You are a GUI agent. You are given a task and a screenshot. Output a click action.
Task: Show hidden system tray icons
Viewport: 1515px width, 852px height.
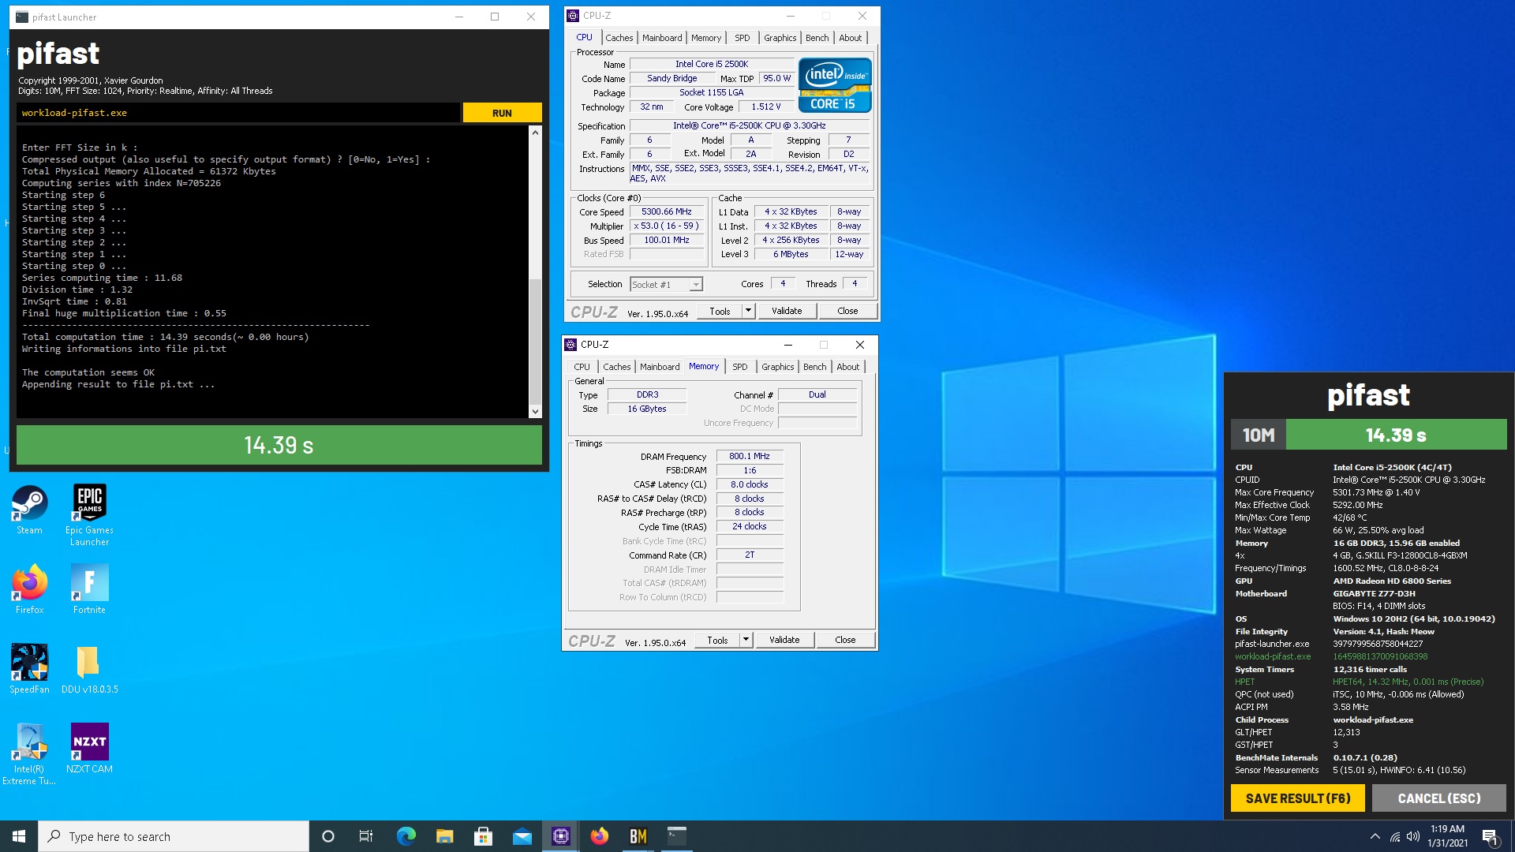point(1375,836)
